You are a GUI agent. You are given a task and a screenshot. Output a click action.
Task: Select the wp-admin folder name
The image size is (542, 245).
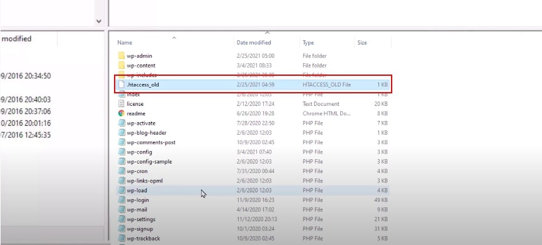[x=139, y=56]
